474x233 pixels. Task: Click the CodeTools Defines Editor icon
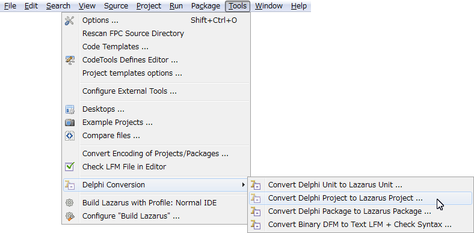(70, 60)
